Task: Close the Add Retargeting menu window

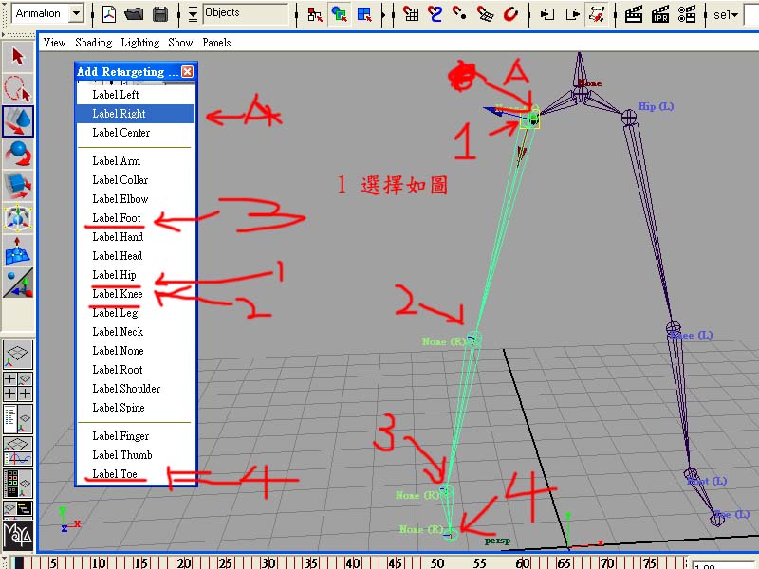Action: tap(187, 72)
